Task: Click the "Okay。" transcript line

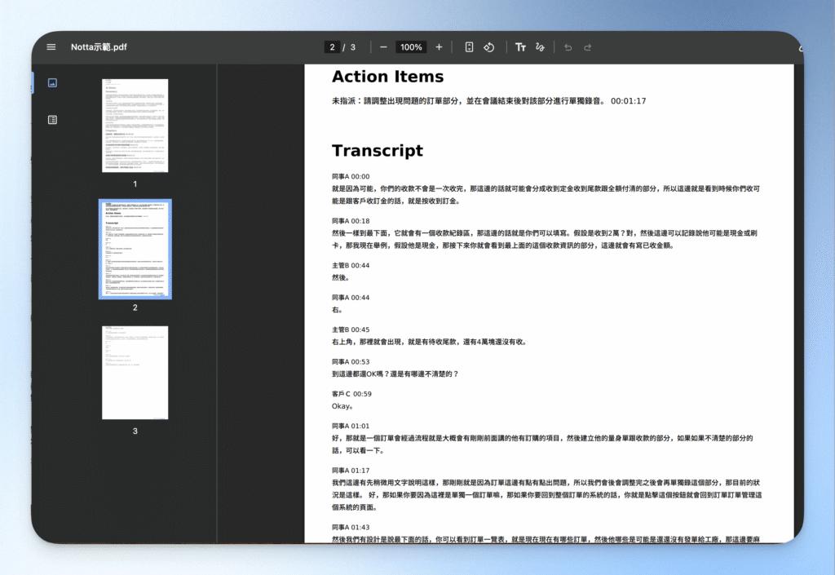Action: [342, 406]
